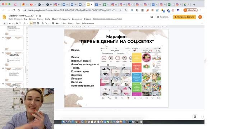Open the input tools Ру dropdown
The height and width of the screenshot is (129, 230).
coord(58,23)
